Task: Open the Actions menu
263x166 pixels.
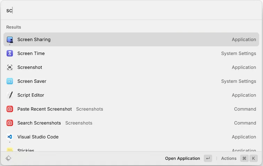Action: [229, 158]
